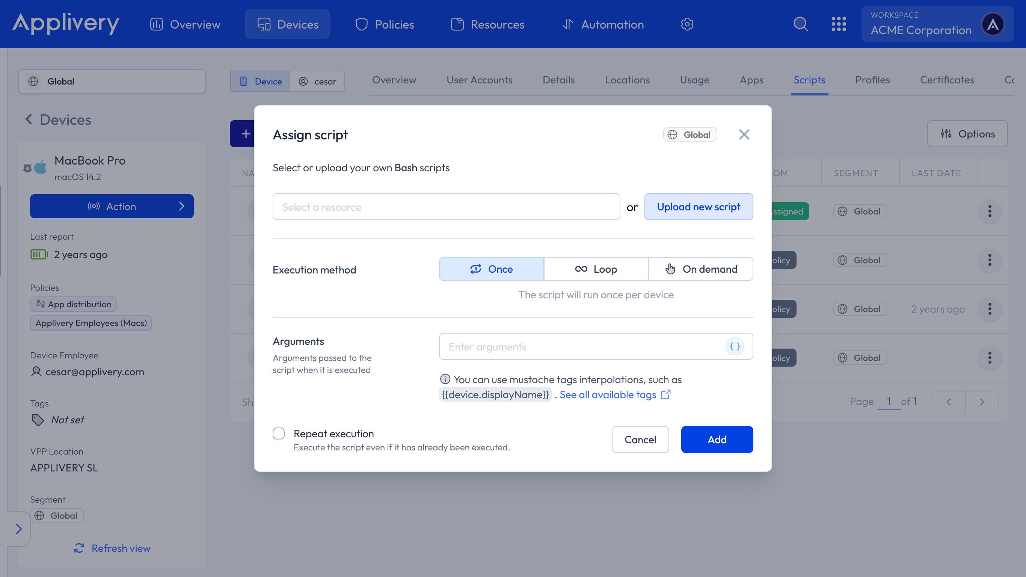Close the Assign script dialog
This screenshot has width=1026, height=577.
pos(744,135)
